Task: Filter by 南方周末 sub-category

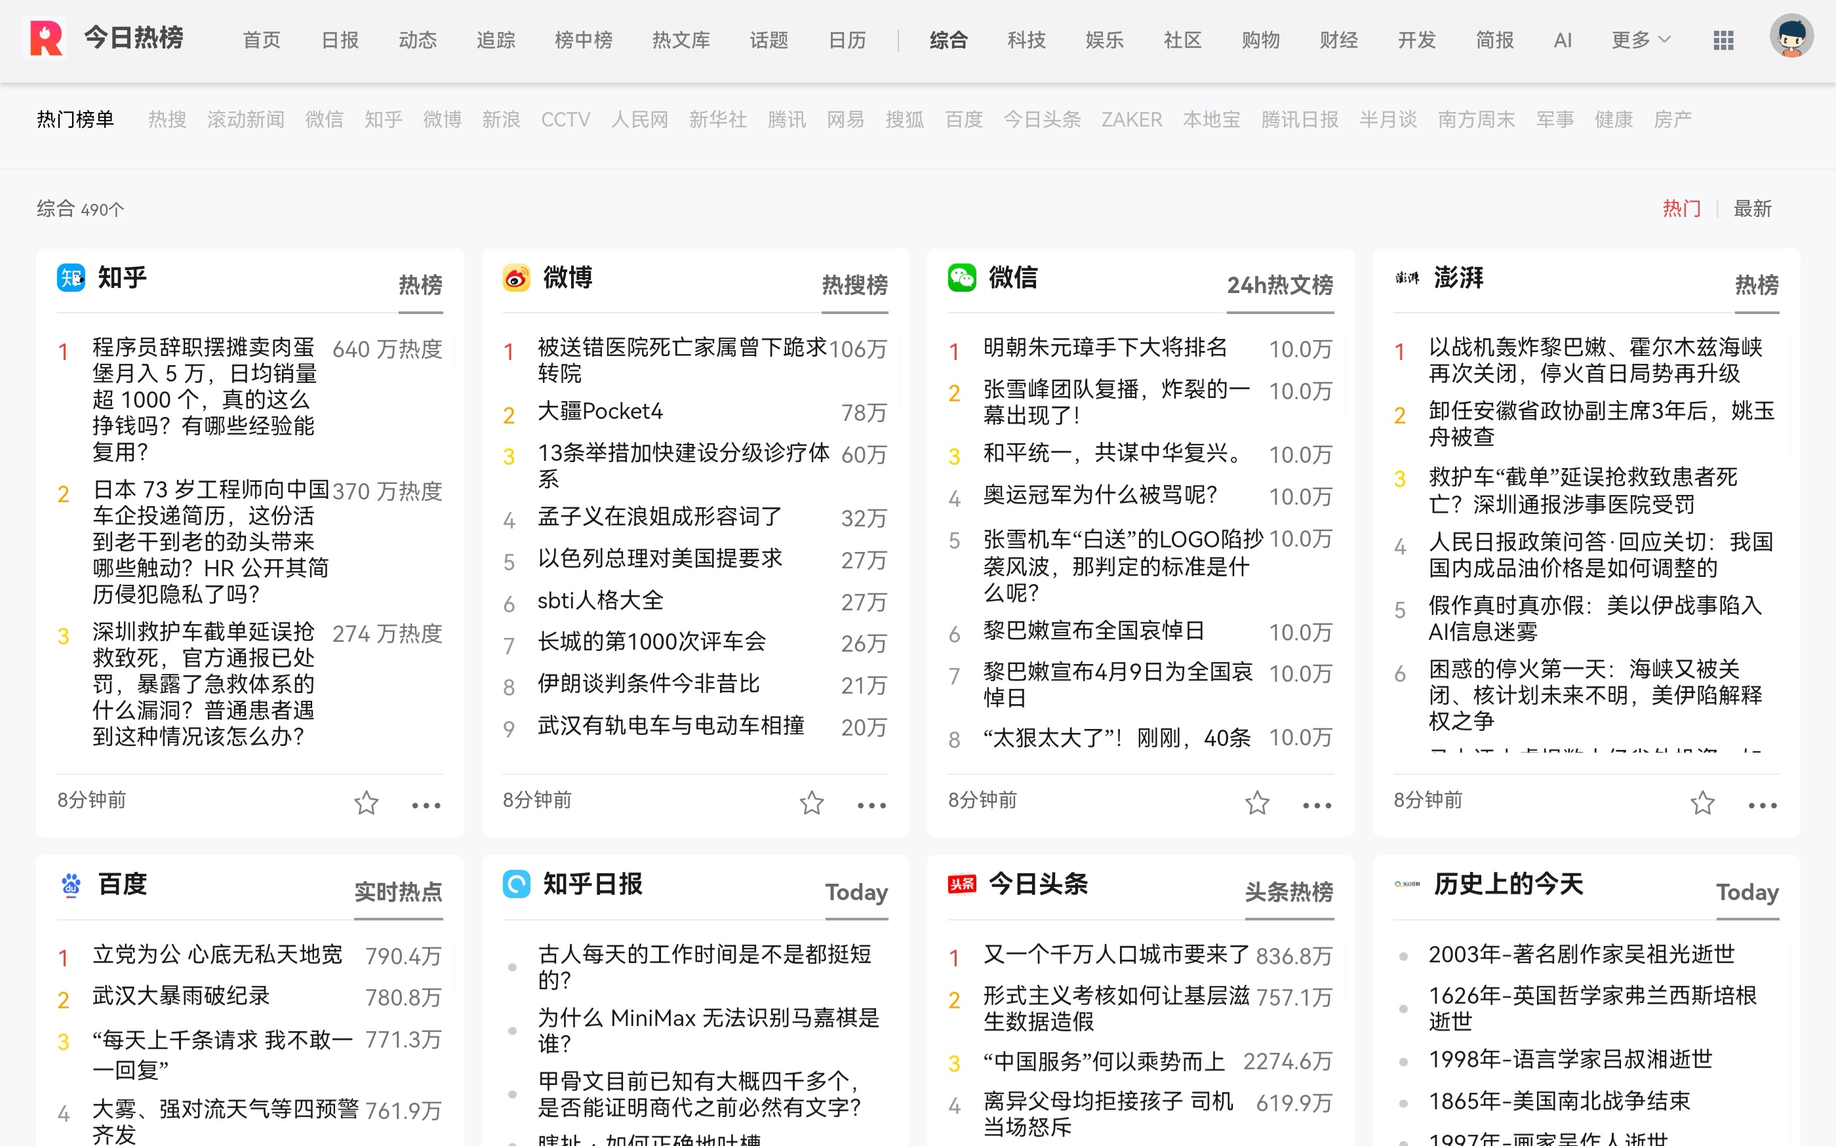Action: tap(1476, 119)
